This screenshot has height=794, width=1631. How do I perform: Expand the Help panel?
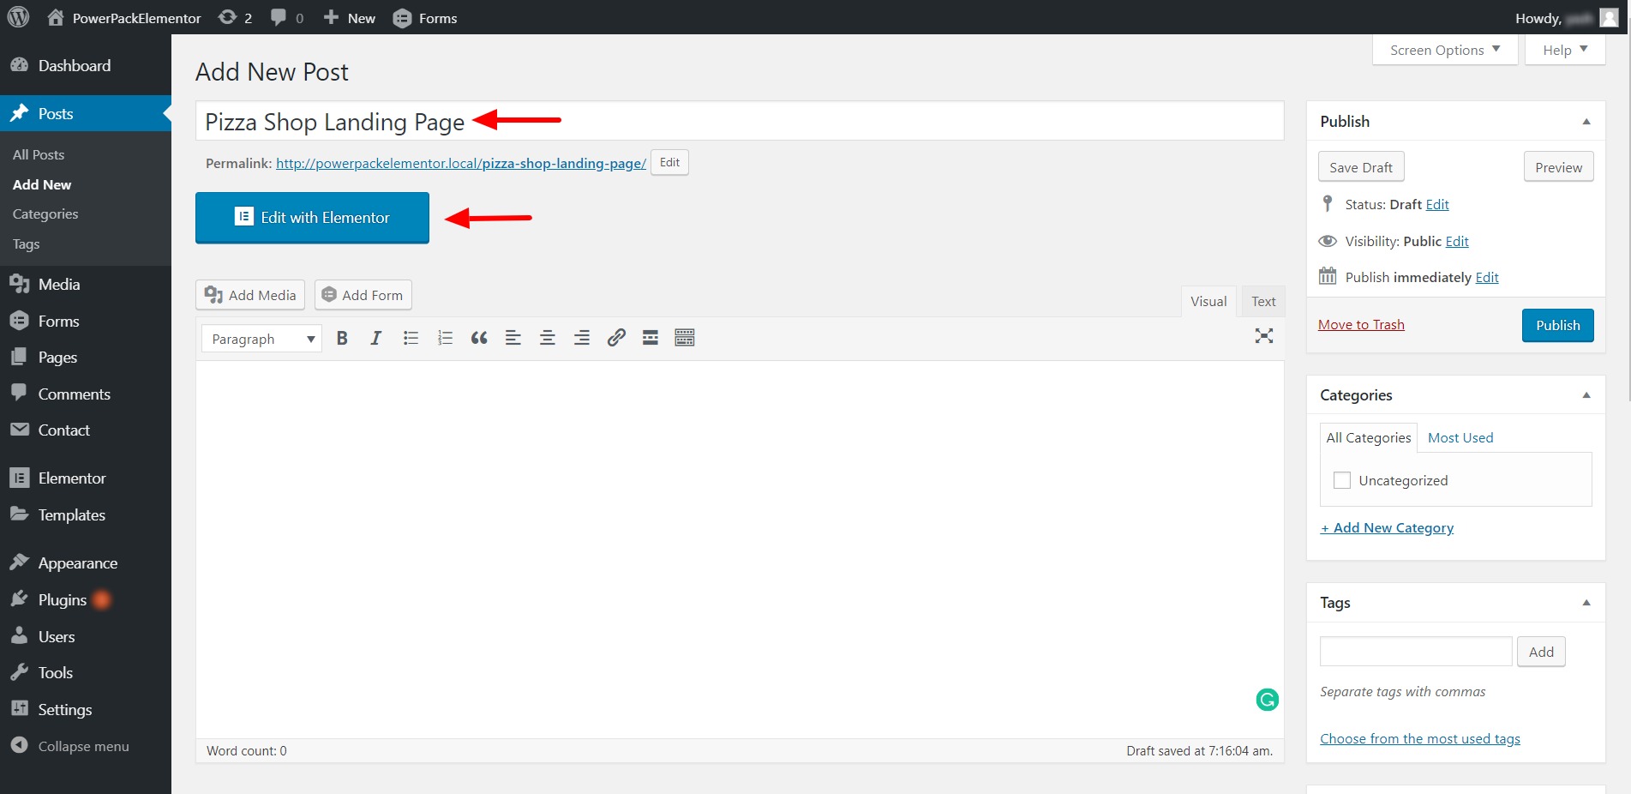click(1565, 50)
